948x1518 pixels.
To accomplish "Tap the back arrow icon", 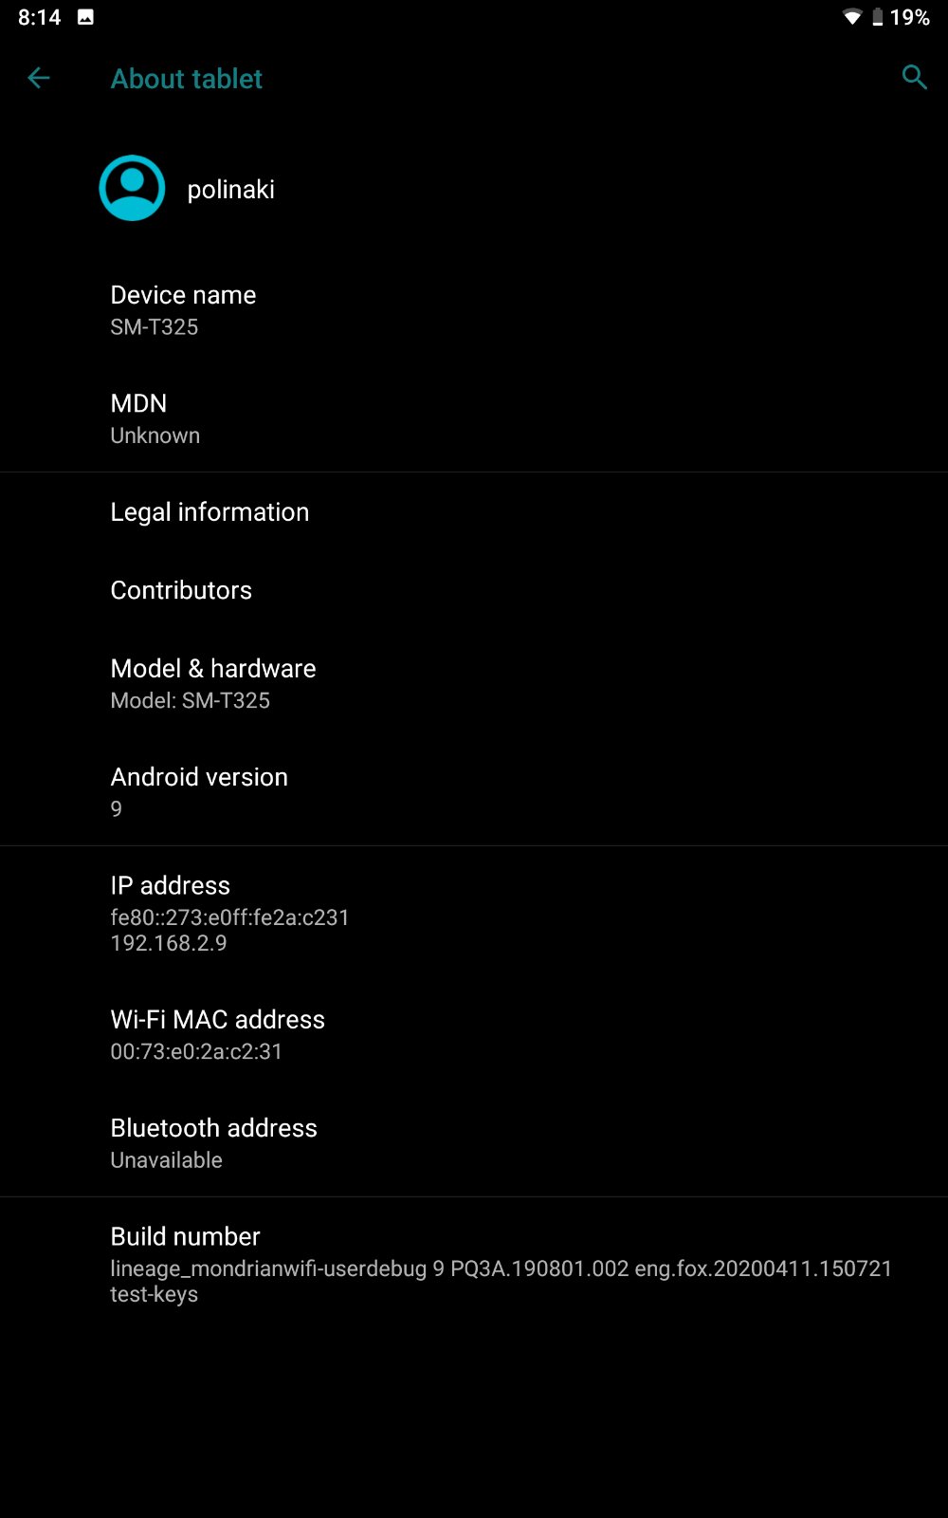I will click(38, 78).
